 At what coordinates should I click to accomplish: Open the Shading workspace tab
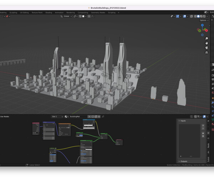49,12
